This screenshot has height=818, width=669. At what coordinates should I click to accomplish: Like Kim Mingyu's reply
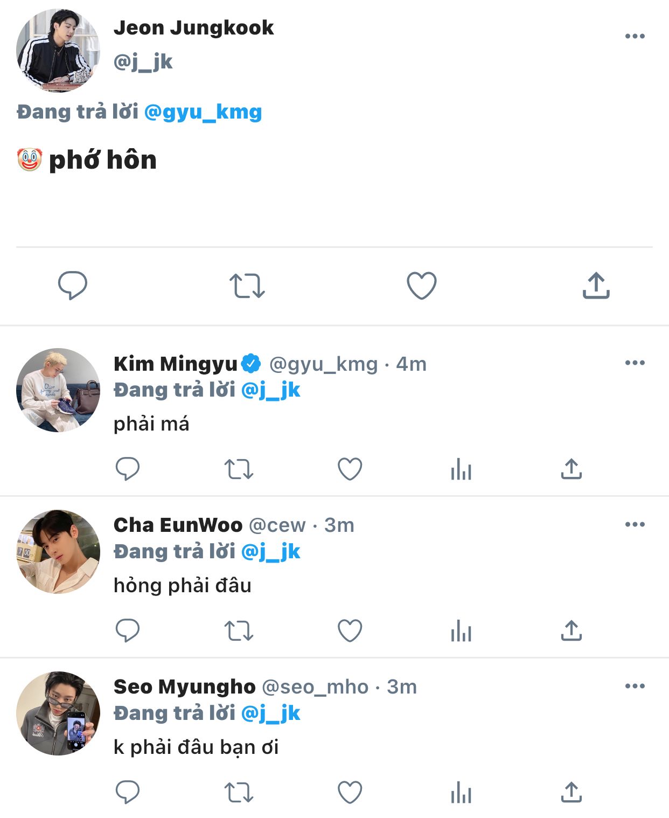pos(350,469)
